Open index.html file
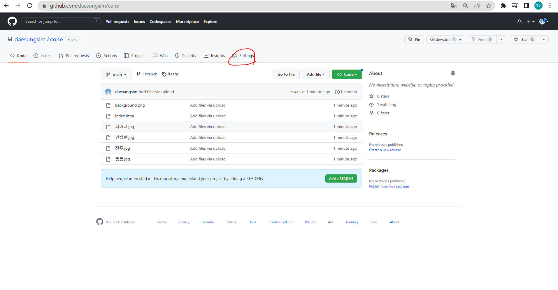The height and width of the screenshot is (290, 558). (124, 116)
